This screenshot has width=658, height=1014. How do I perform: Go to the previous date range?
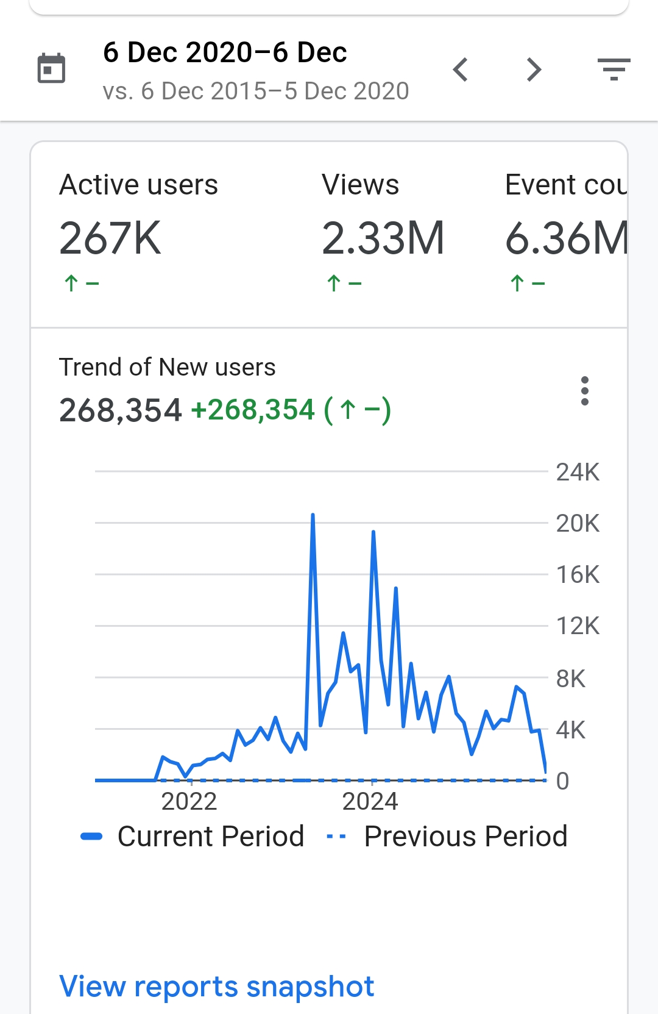[x=461, y=70]
